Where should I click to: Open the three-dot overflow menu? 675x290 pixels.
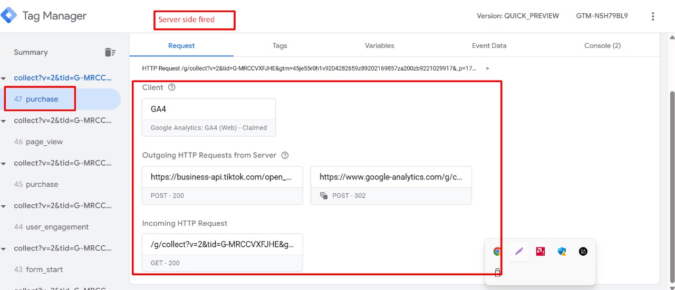coord(653,16)
